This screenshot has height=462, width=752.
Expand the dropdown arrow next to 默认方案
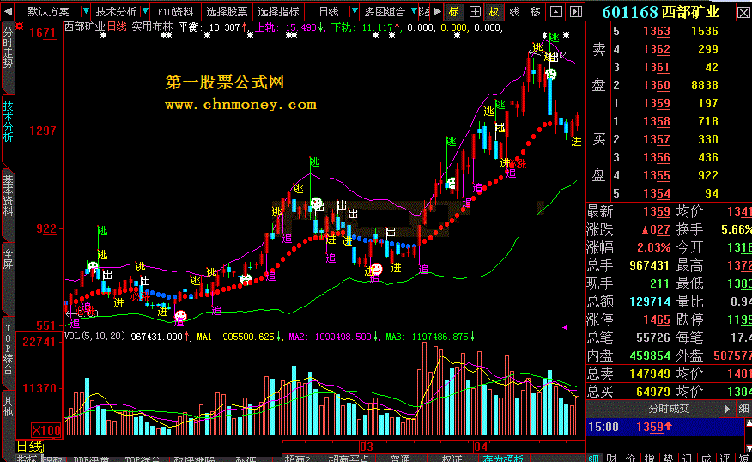pos(85,11)
